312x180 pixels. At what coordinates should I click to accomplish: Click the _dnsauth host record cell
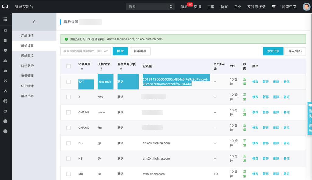pos(105,81)
